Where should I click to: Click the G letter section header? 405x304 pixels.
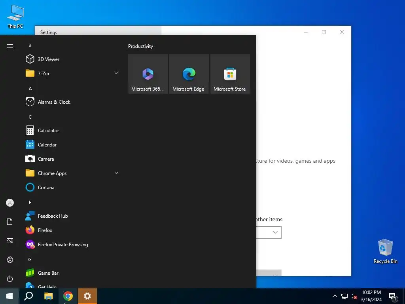30,260
